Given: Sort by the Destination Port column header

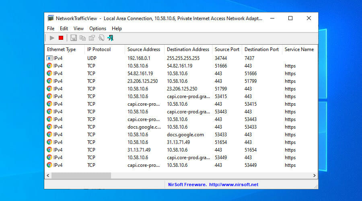Looking at the screenshot, I should 262,49.
